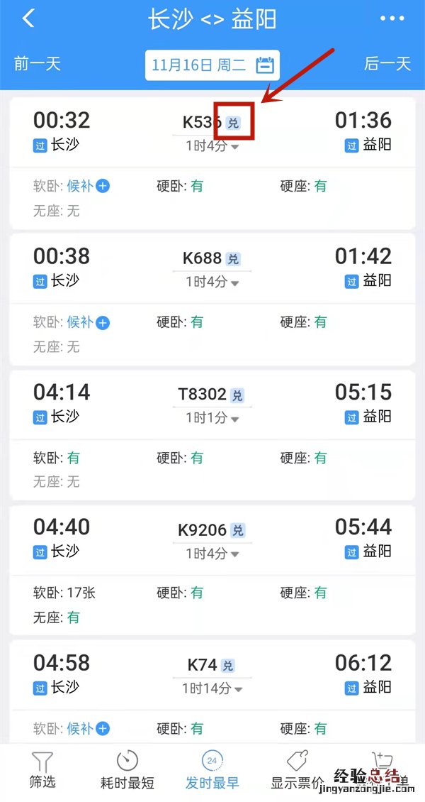425x802 pixels.
Task: Tap the plus icon beside K535 候补
Action: [103, 187]
